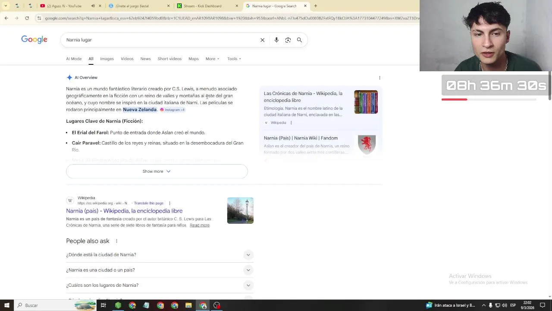Start voice search with microphone icon
The width and height of the screenshot is (552, 311).
(276, 40)
